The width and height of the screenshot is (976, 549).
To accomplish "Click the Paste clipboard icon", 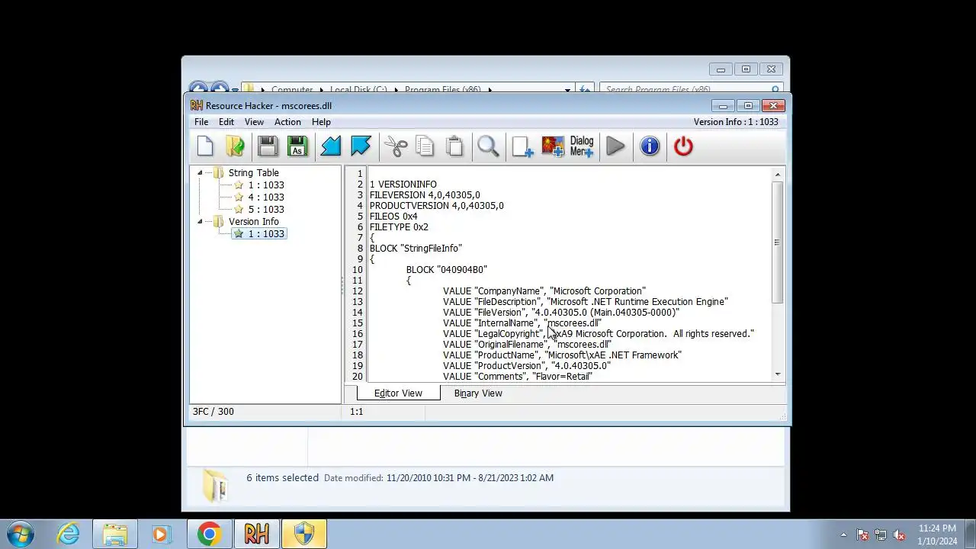I will pyautogui.click(x=454, y=146).
